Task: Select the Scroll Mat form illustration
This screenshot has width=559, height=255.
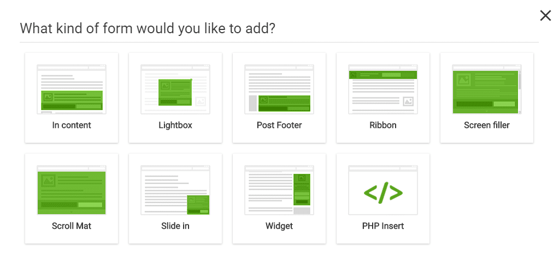Action: coord(71,190)
